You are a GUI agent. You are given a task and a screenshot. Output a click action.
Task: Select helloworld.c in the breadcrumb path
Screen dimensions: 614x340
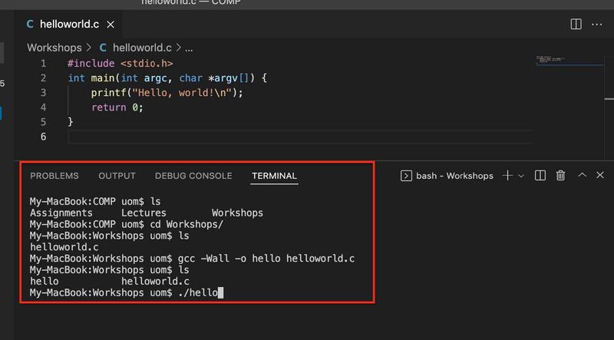[144, 48]
